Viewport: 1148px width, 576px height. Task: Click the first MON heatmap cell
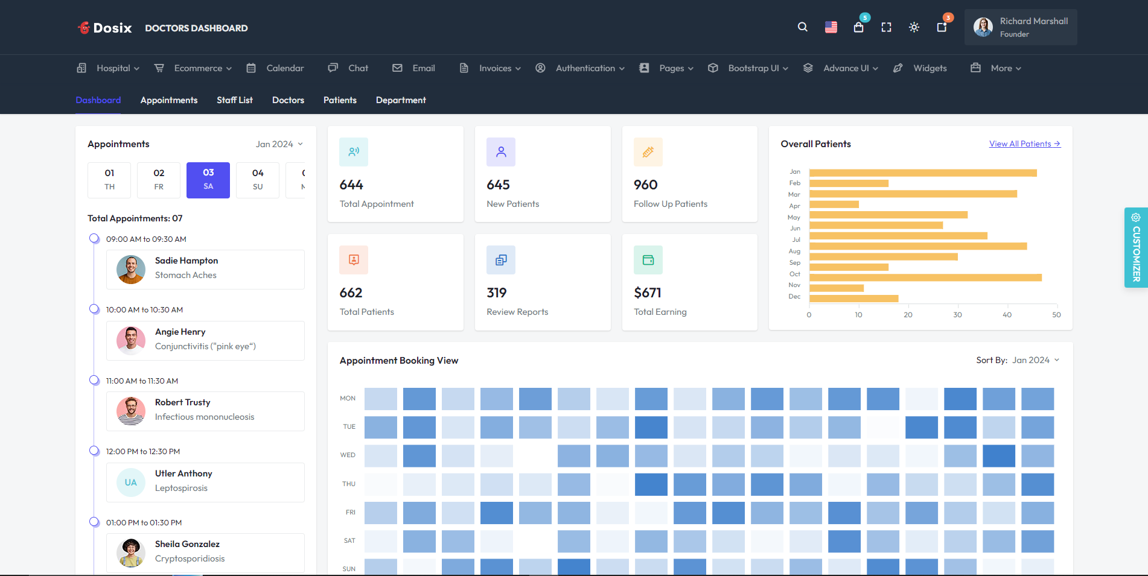click(381, 399)
